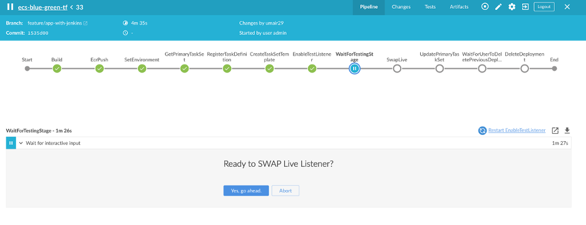This screenshot has width=586, height=225.
Task: Collapse the Wait for interactive input step
Action: click(21, 143)
